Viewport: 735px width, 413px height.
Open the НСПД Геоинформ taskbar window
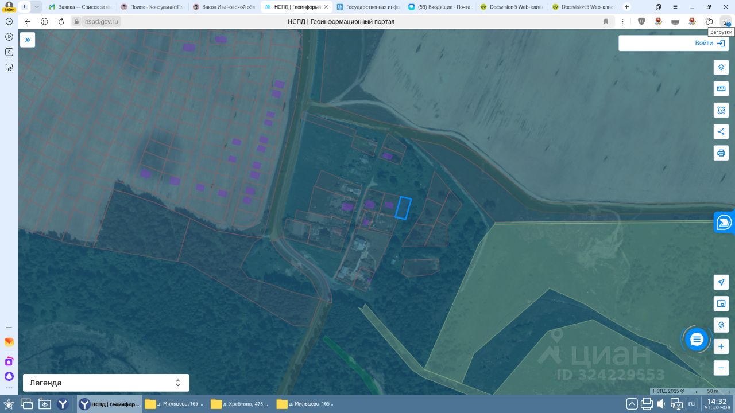(109, 404)
